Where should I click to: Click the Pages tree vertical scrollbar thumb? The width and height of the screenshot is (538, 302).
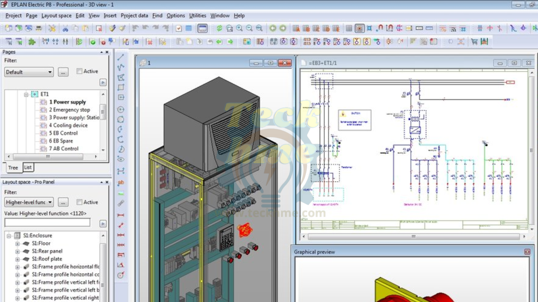(x=103, y=112)
